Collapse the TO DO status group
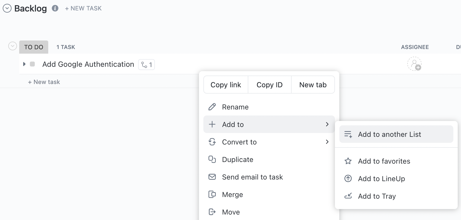The height and width of the screenshot is (220, 461). [x=13, y=46]
